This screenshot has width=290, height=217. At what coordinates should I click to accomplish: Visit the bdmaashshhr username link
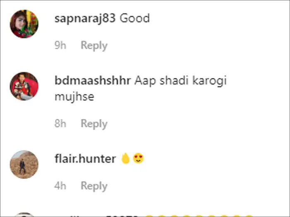[x=93, y=81]
